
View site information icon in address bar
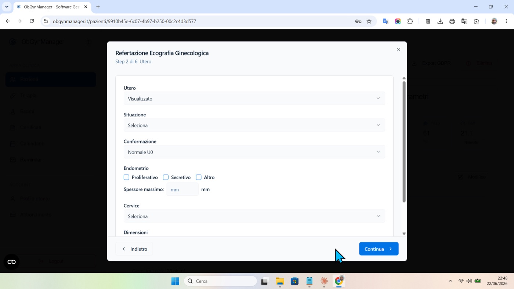pyautogui.click(x=46, y=21)
